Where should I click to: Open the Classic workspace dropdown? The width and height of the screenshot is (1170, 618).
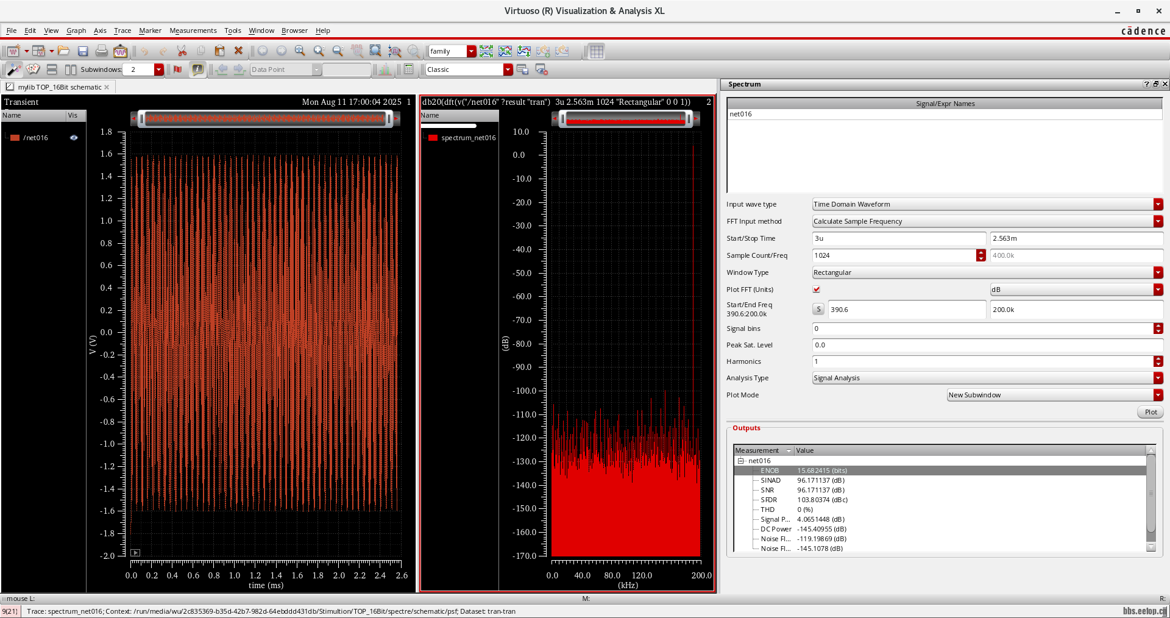[x=508, y=69]
